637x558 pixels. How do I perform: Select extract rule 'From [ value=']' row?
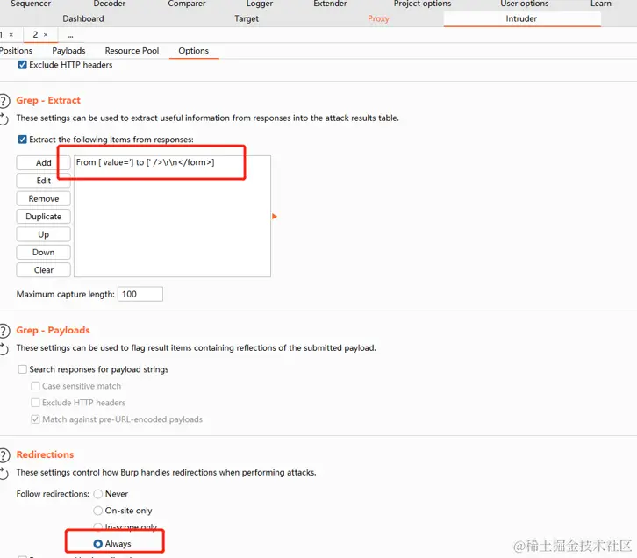[172, 162]
